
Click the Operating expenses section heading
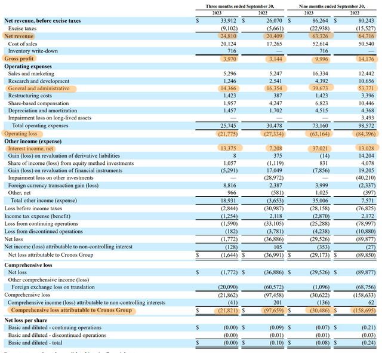pos(28,66)
